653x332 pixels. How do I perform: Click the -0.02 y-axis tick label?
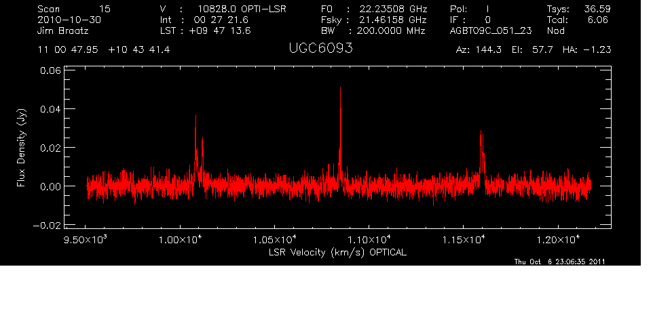[47, 225]
